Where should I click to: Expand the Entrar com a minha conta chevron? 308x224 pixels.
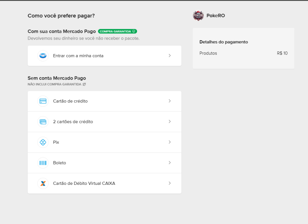point(170,56)
